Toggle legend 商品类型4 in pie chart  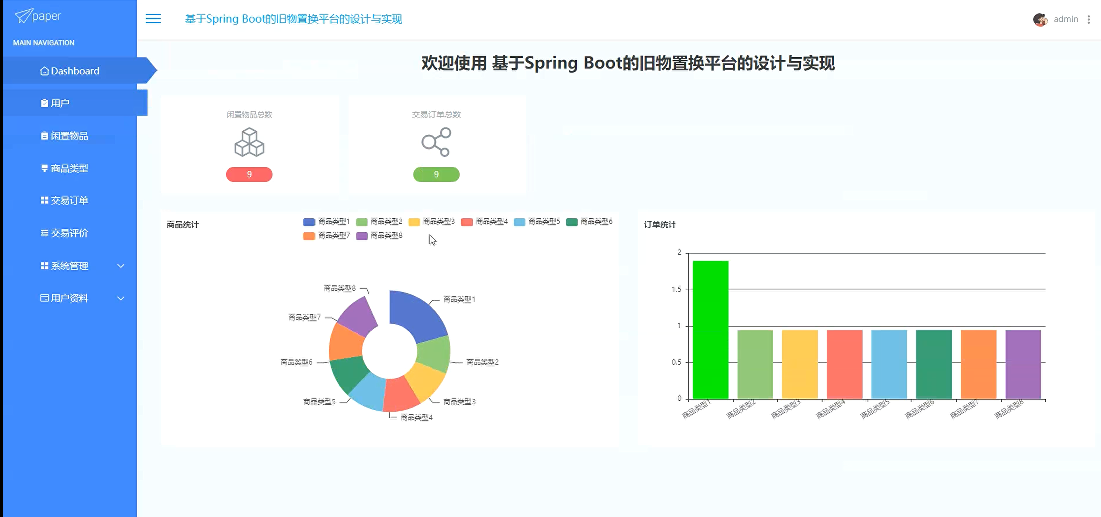(484, 222)
